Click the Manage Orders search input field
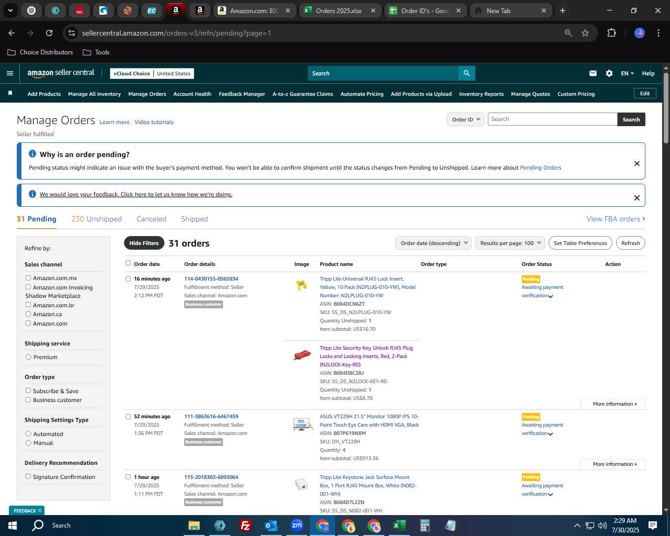The height and width of the screenshot is (536, 670). point(552,119)
